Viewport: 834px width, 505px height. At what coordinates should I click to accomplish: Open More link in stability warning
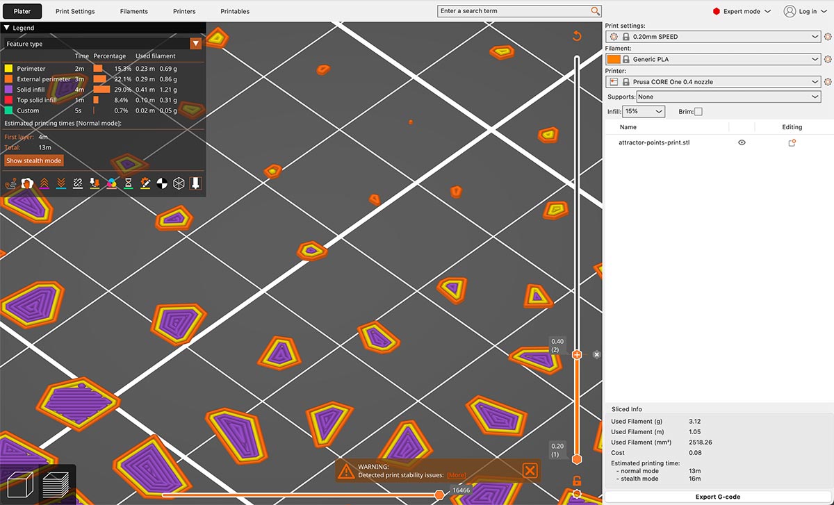point(456,476)
